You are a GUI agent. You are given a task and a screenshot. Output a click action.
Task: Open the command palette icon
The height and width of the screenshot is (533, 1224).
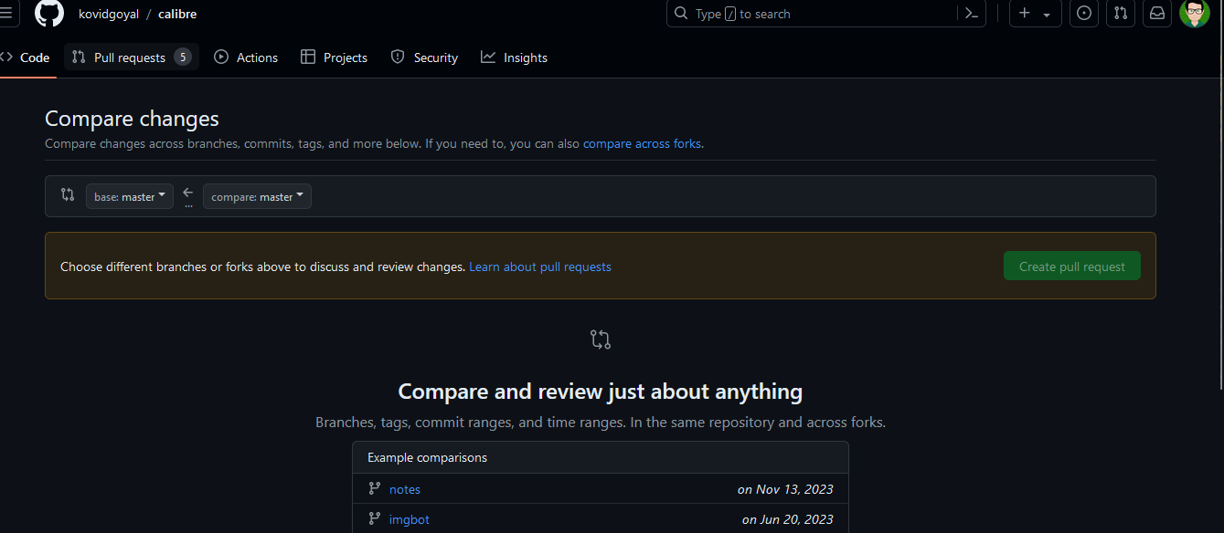tap(972, 14)
